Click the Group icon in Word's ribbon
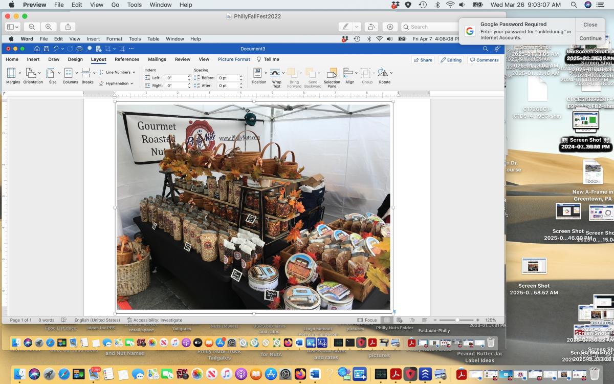The image size is (614, 384). 366,73
